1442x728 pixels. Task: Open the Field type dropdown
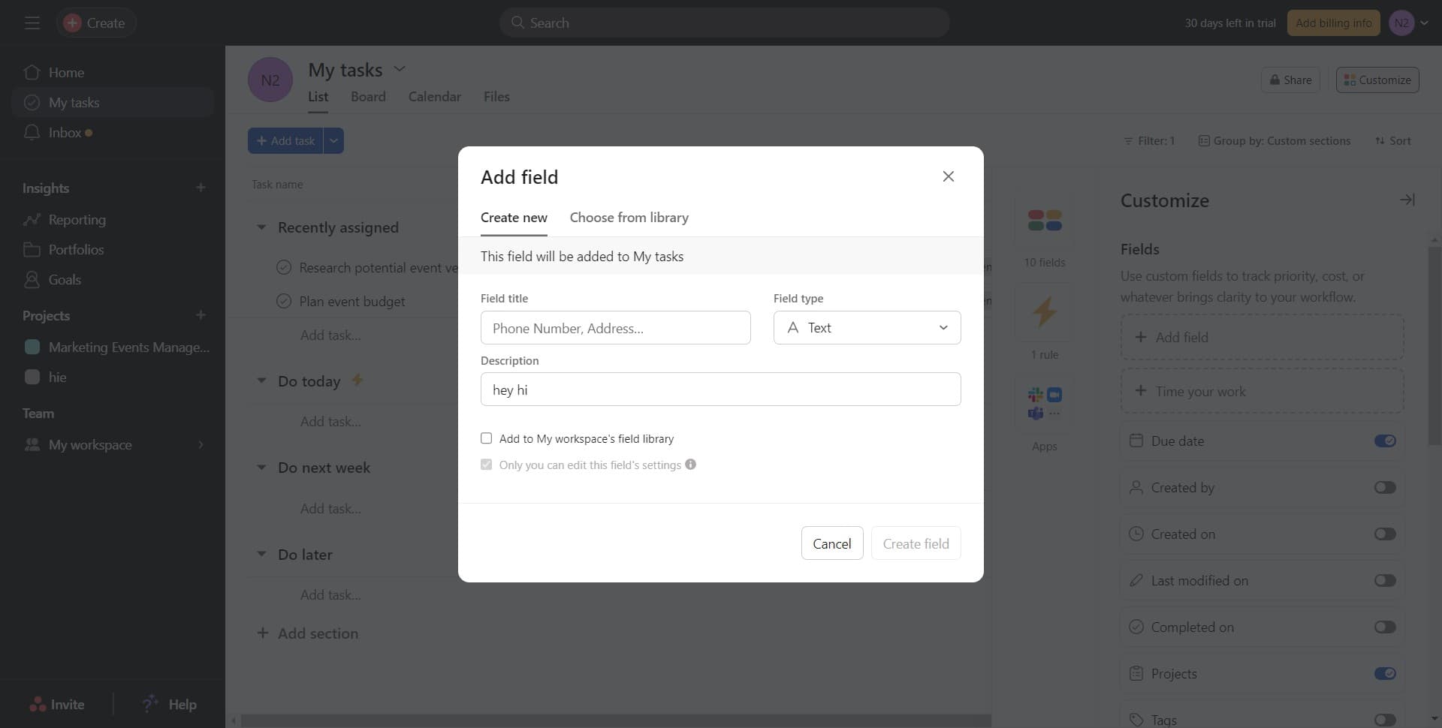(x=867, y=328)
